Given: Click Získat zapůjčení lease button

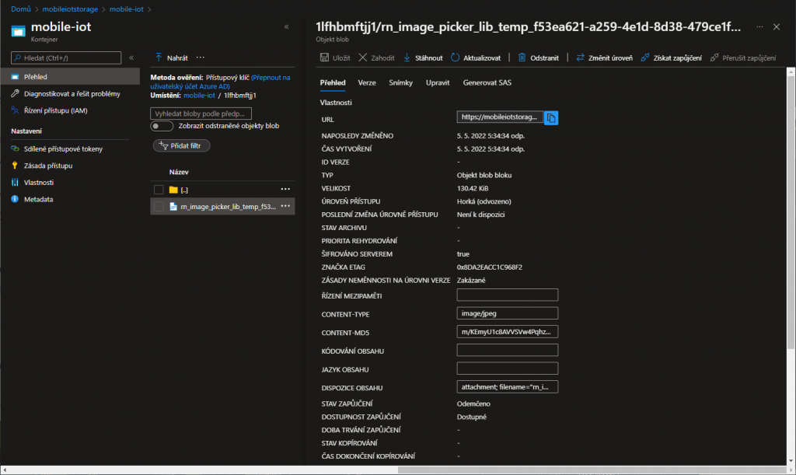Looking at the screenshot, I should coord(645,58).
